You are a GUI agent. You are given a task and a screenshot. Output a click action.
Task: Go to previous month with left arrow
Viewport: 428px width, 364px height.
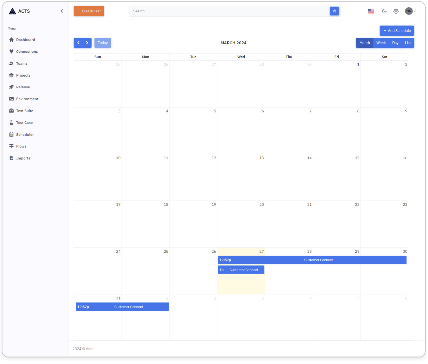[78, 43]
